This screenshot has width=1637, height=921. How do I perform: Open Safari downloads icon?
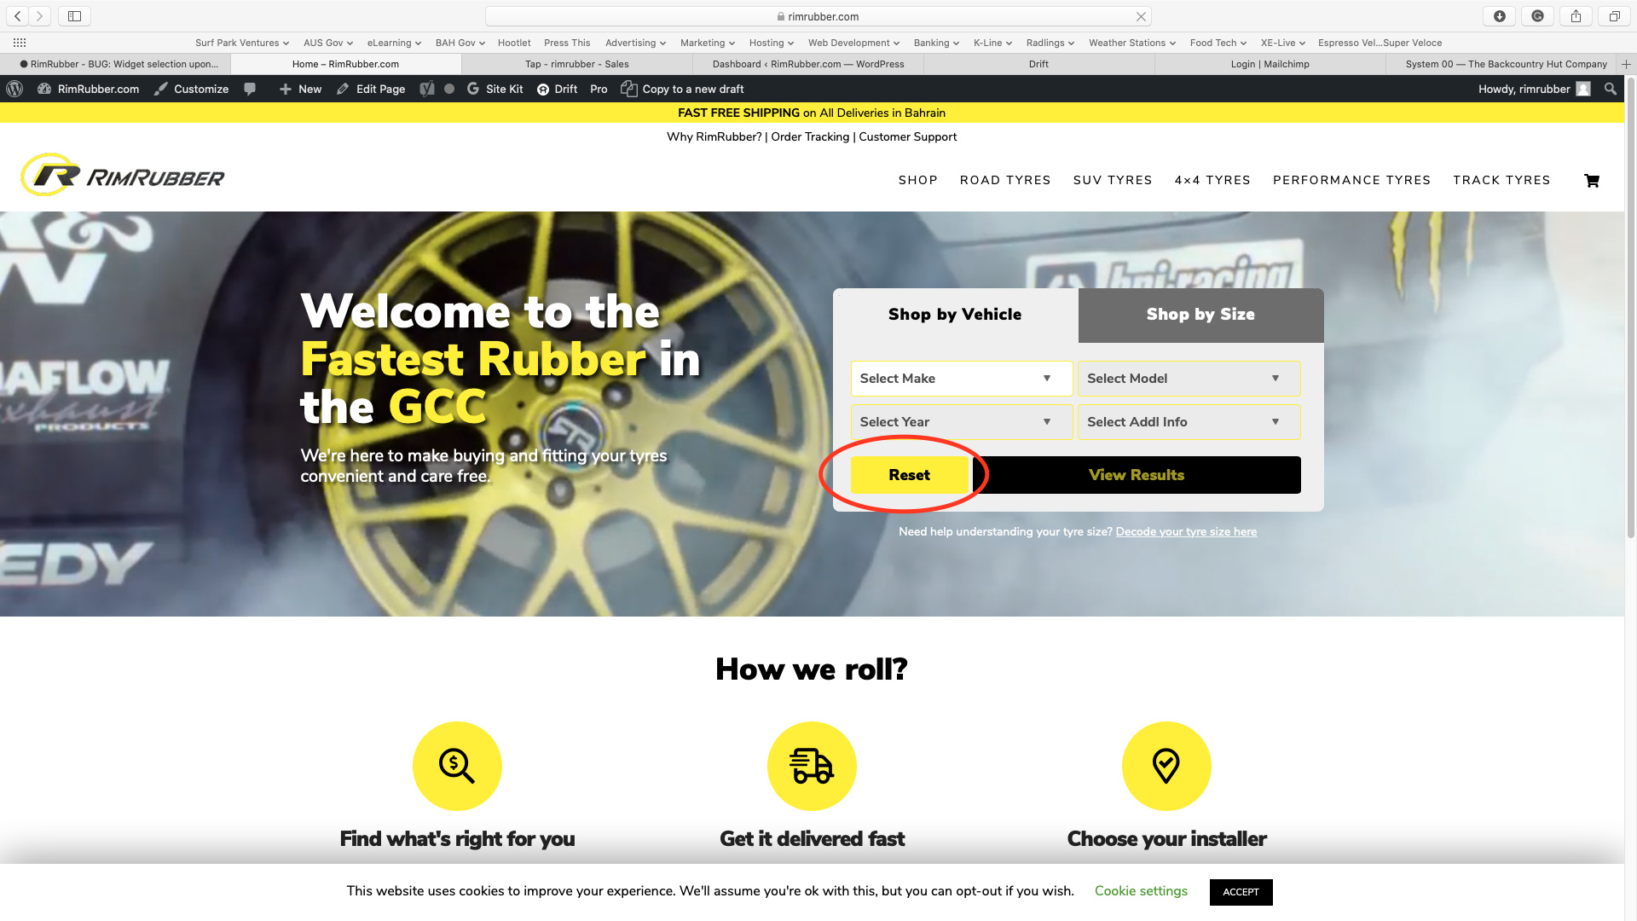point(1500,16)
